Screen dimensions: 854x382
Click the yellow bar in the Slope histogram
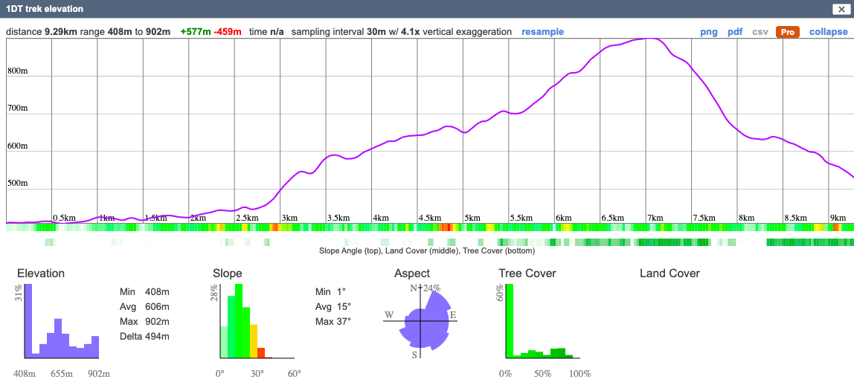point(254,340)
